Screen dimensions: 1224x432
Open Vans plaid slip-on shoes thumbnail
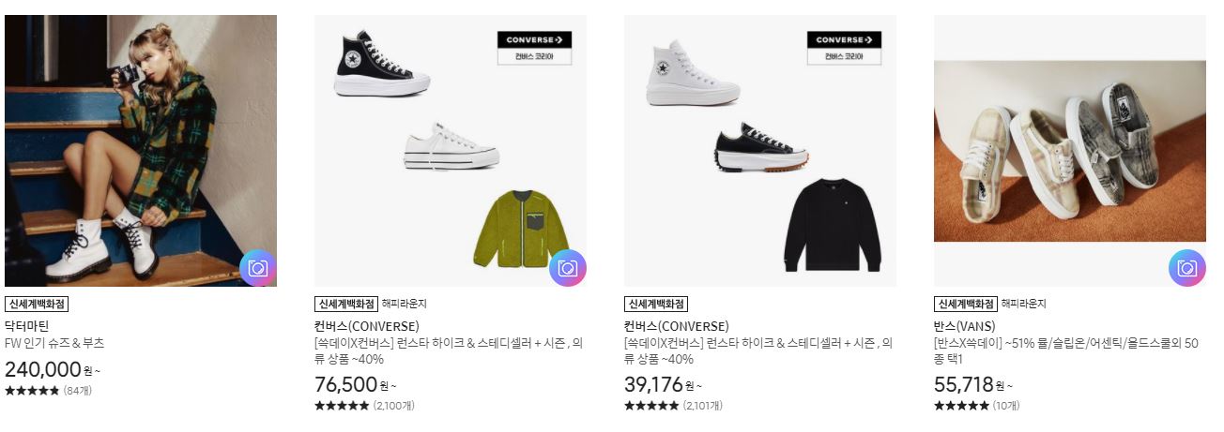1070,151
